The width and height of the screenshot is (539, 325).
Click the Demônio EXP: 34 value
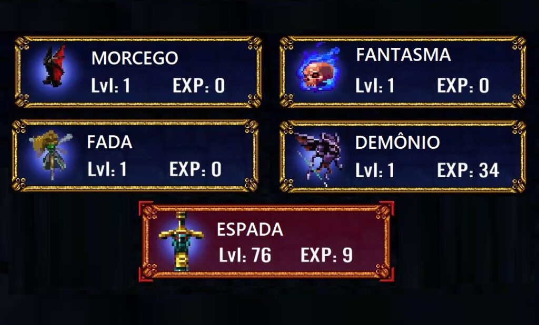click(x=468, y=170)
